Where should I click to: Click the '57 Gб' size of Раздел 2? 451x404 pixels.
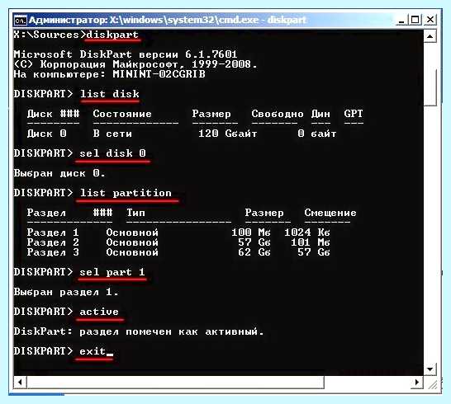(254, 242)
